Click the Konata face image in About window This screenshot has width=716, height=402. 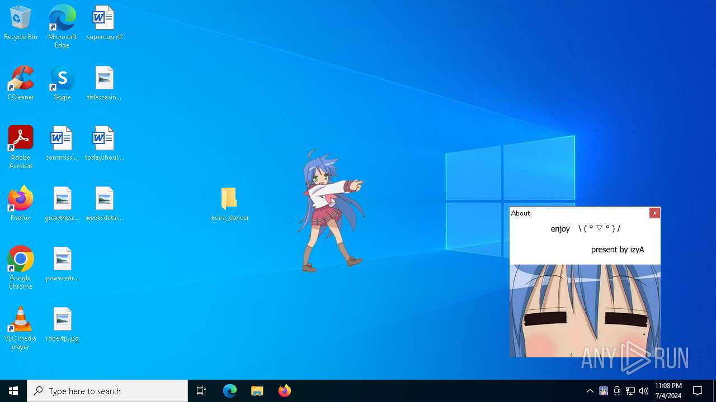[x=585, y=311]
